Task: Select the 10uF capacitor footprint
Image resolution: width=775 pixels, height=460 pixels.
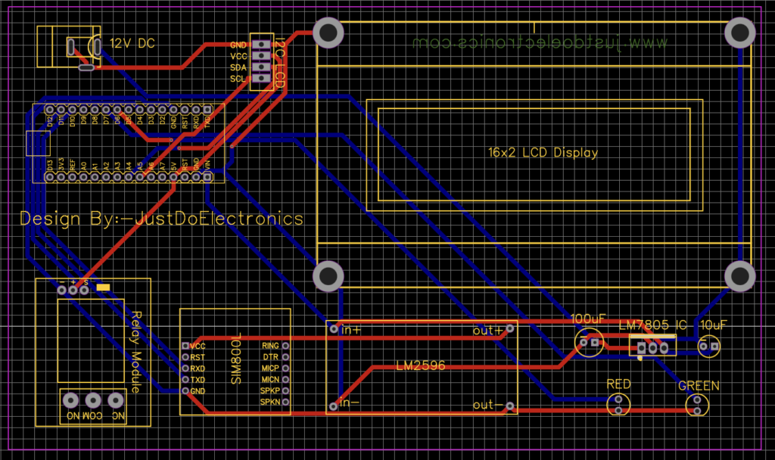Action: pyautogui.click(x=710, y=344)
